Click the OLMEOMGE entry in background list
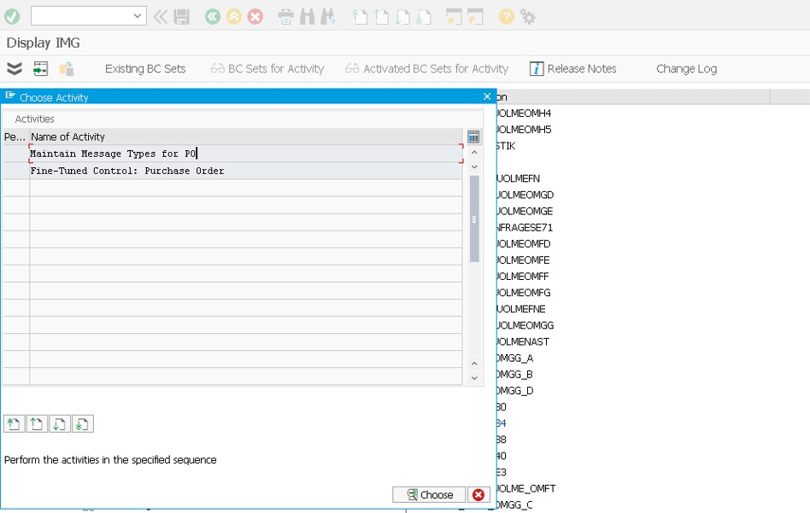810x513 pixels. [x=525, y=211]
